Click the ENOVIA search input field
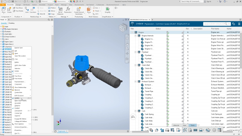Image resolution: width=242 pixels, height=136 pixels. tap(214, 24)
